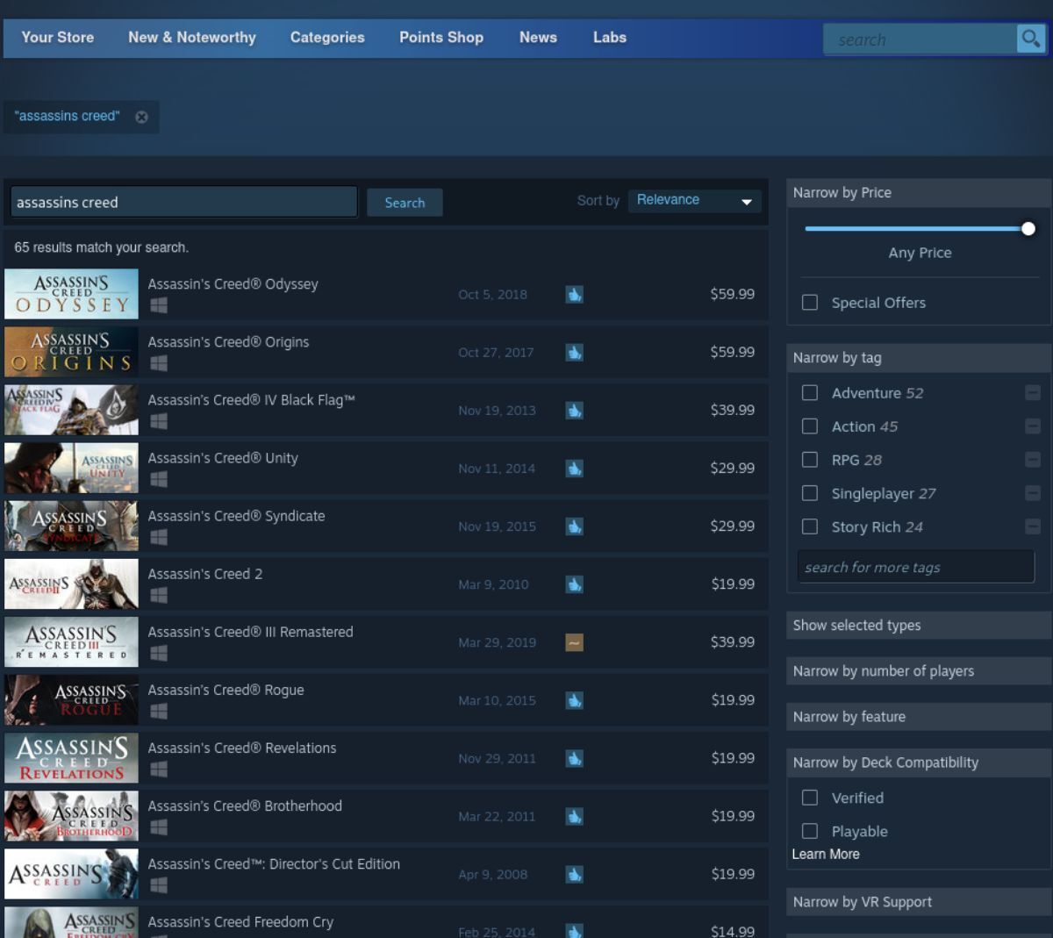Collapse the Narrow by tag section
Viewport: 1053px width, 938px height.
click(919, 358)
